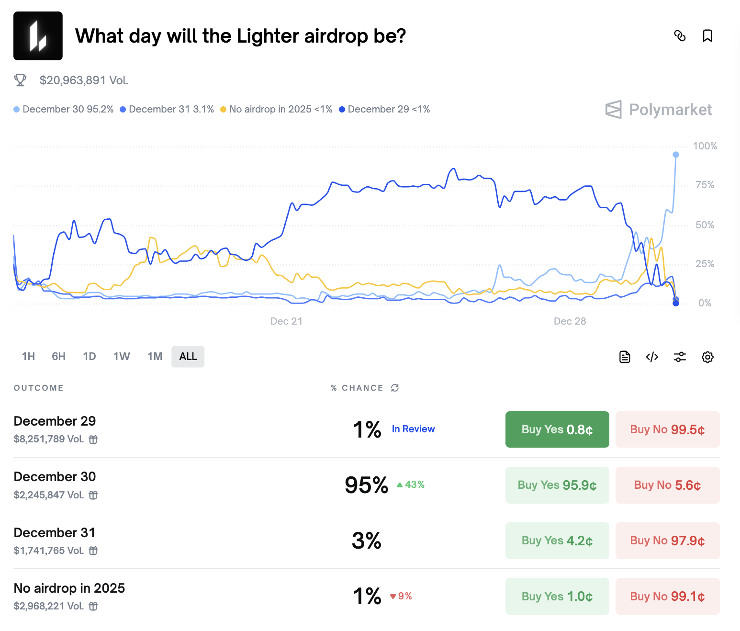Screen dimensions: 740x631
Task: Buy No on No airdrop in 2025
Action: [667, 596]
